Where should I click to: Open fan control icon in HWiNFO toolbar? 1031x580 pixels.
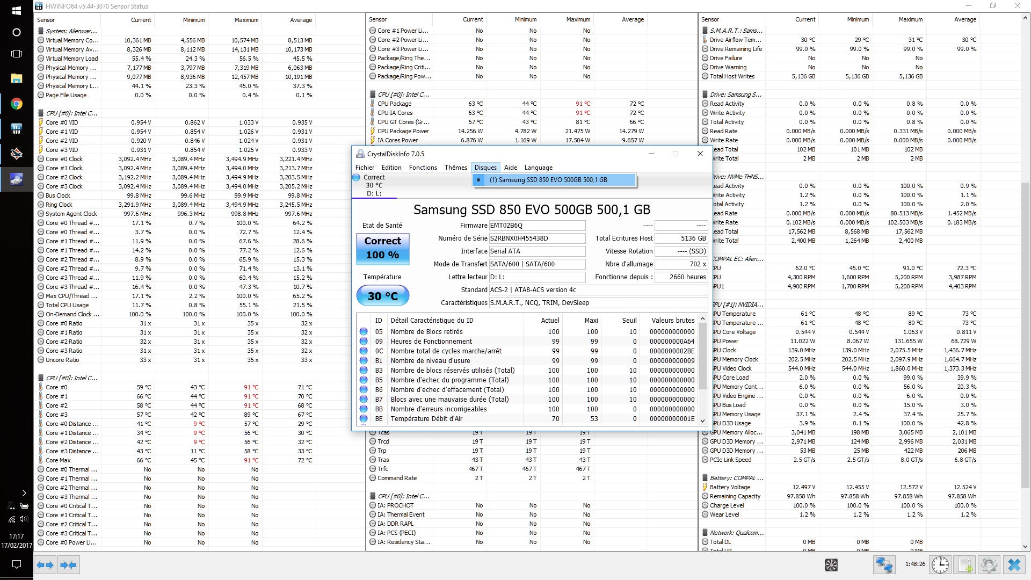pos(831,565)
